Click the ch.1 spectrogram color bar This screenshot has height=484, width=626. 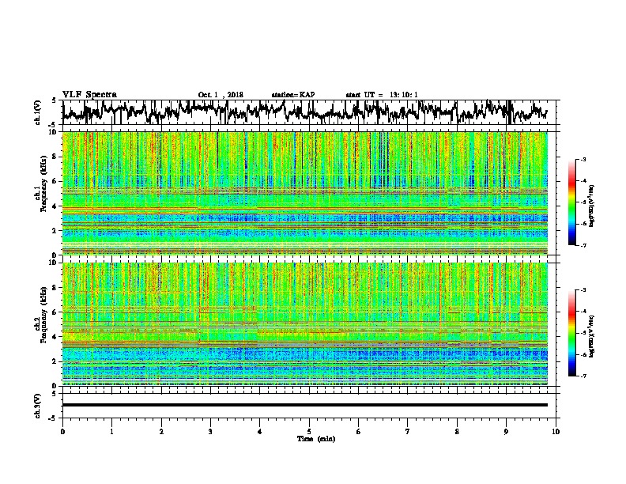point(571,202)
